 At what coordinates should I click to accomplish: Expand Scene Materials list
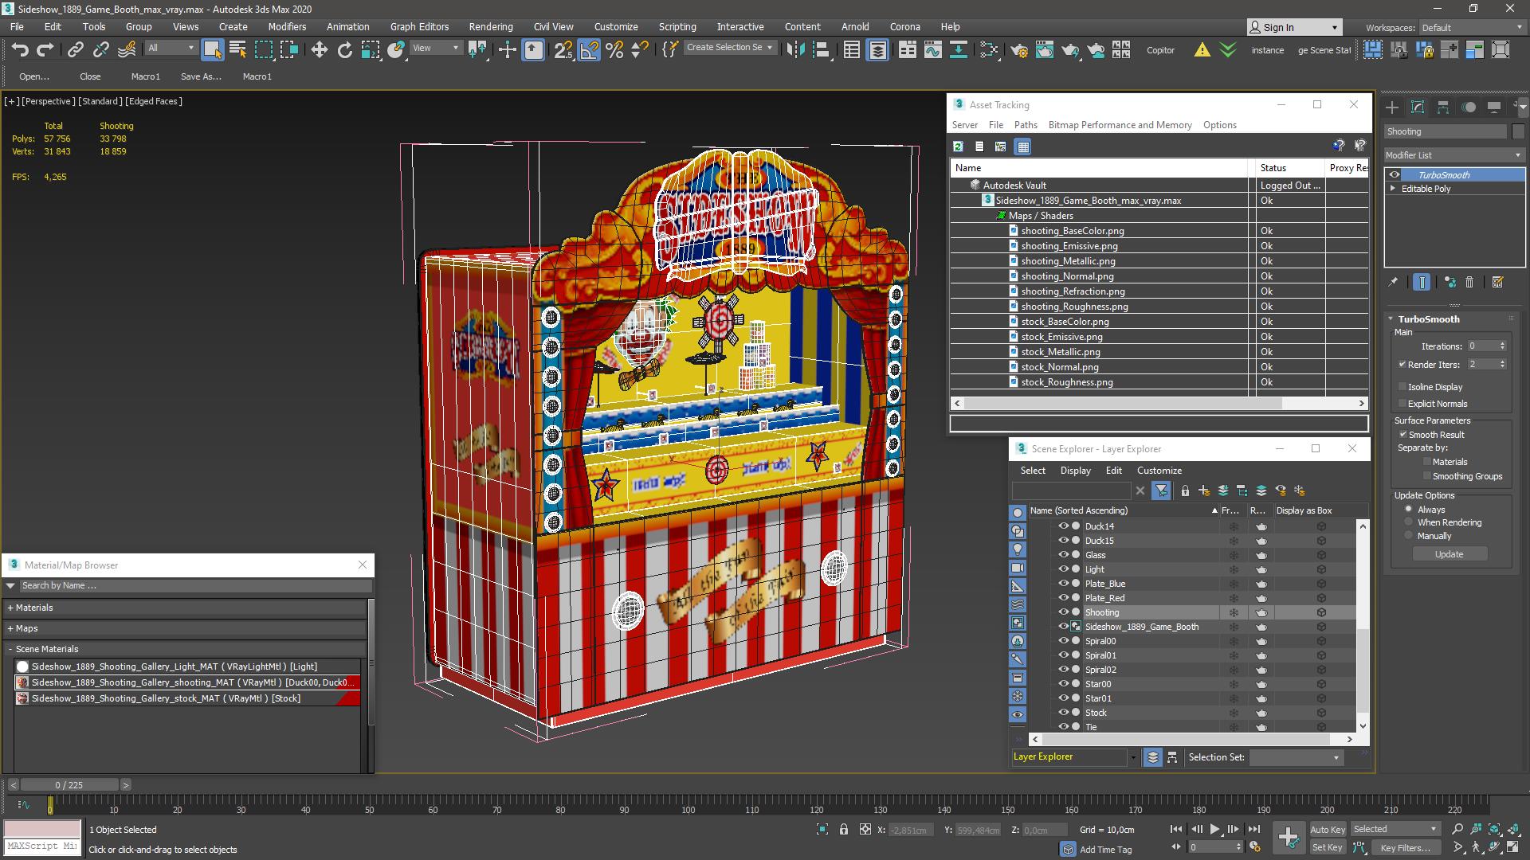coord(9,648)
